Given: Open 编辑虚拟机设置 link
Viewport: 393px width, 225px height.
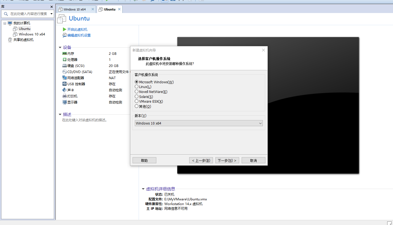Looking at the screenshot, I should pos(79,35).
